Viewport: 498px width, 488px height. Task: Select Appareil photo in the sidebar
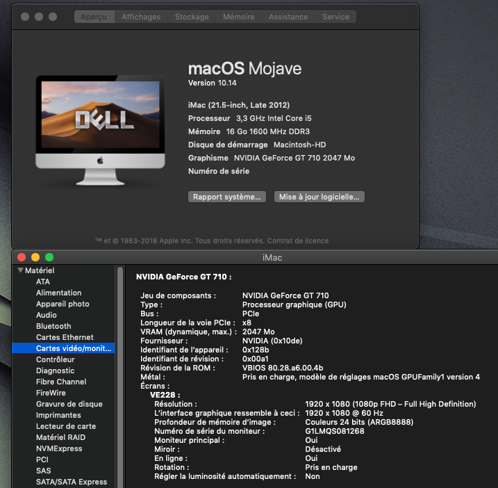pos(63,304)
